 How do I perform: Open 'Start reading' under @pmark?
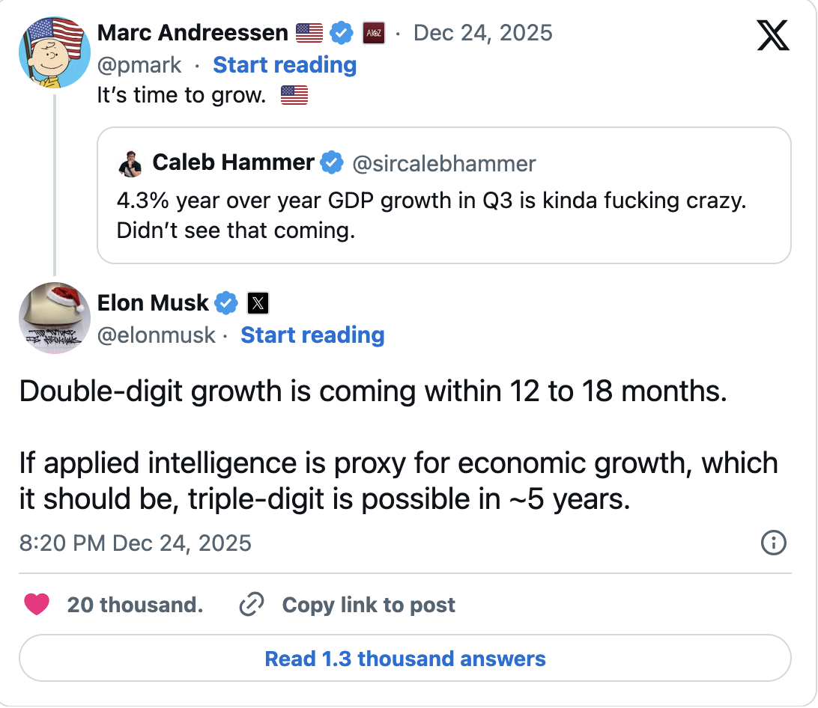(284, 65)
